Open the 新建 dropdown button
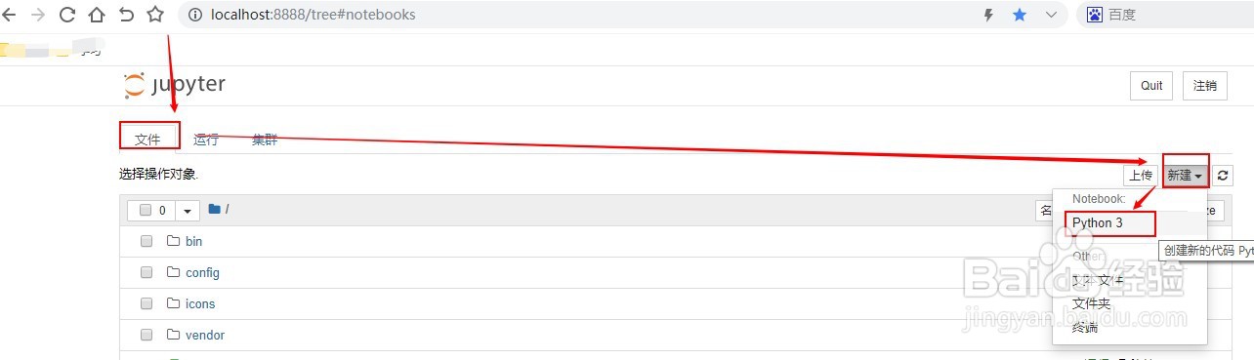1254x360 pixels. pyautogui.click(x=1185, y=176)
